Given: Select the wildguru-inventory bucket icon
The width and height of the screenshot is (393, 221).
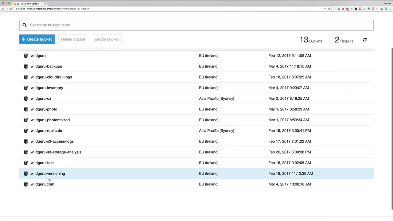Looking at the screenshot, I should tap(26, 88).
